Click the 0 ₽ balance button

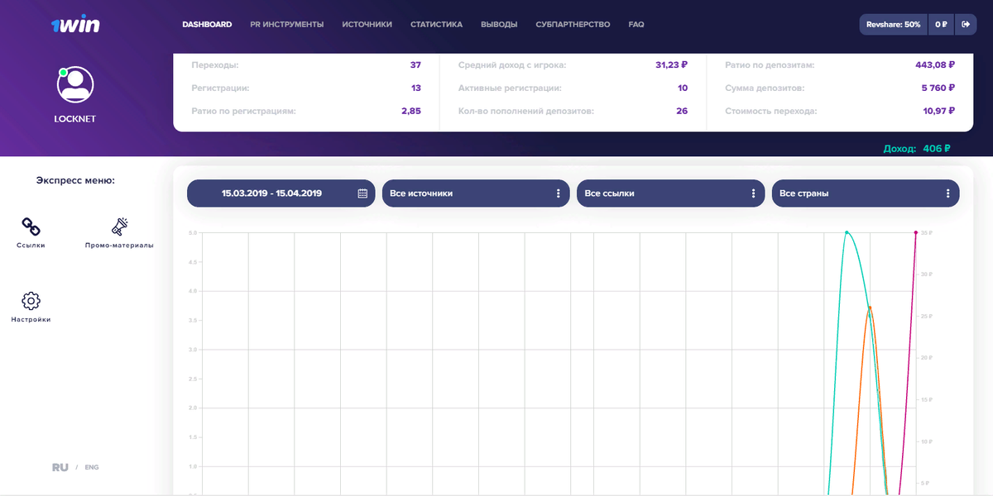pyautogui.click(x=942, y=25)
